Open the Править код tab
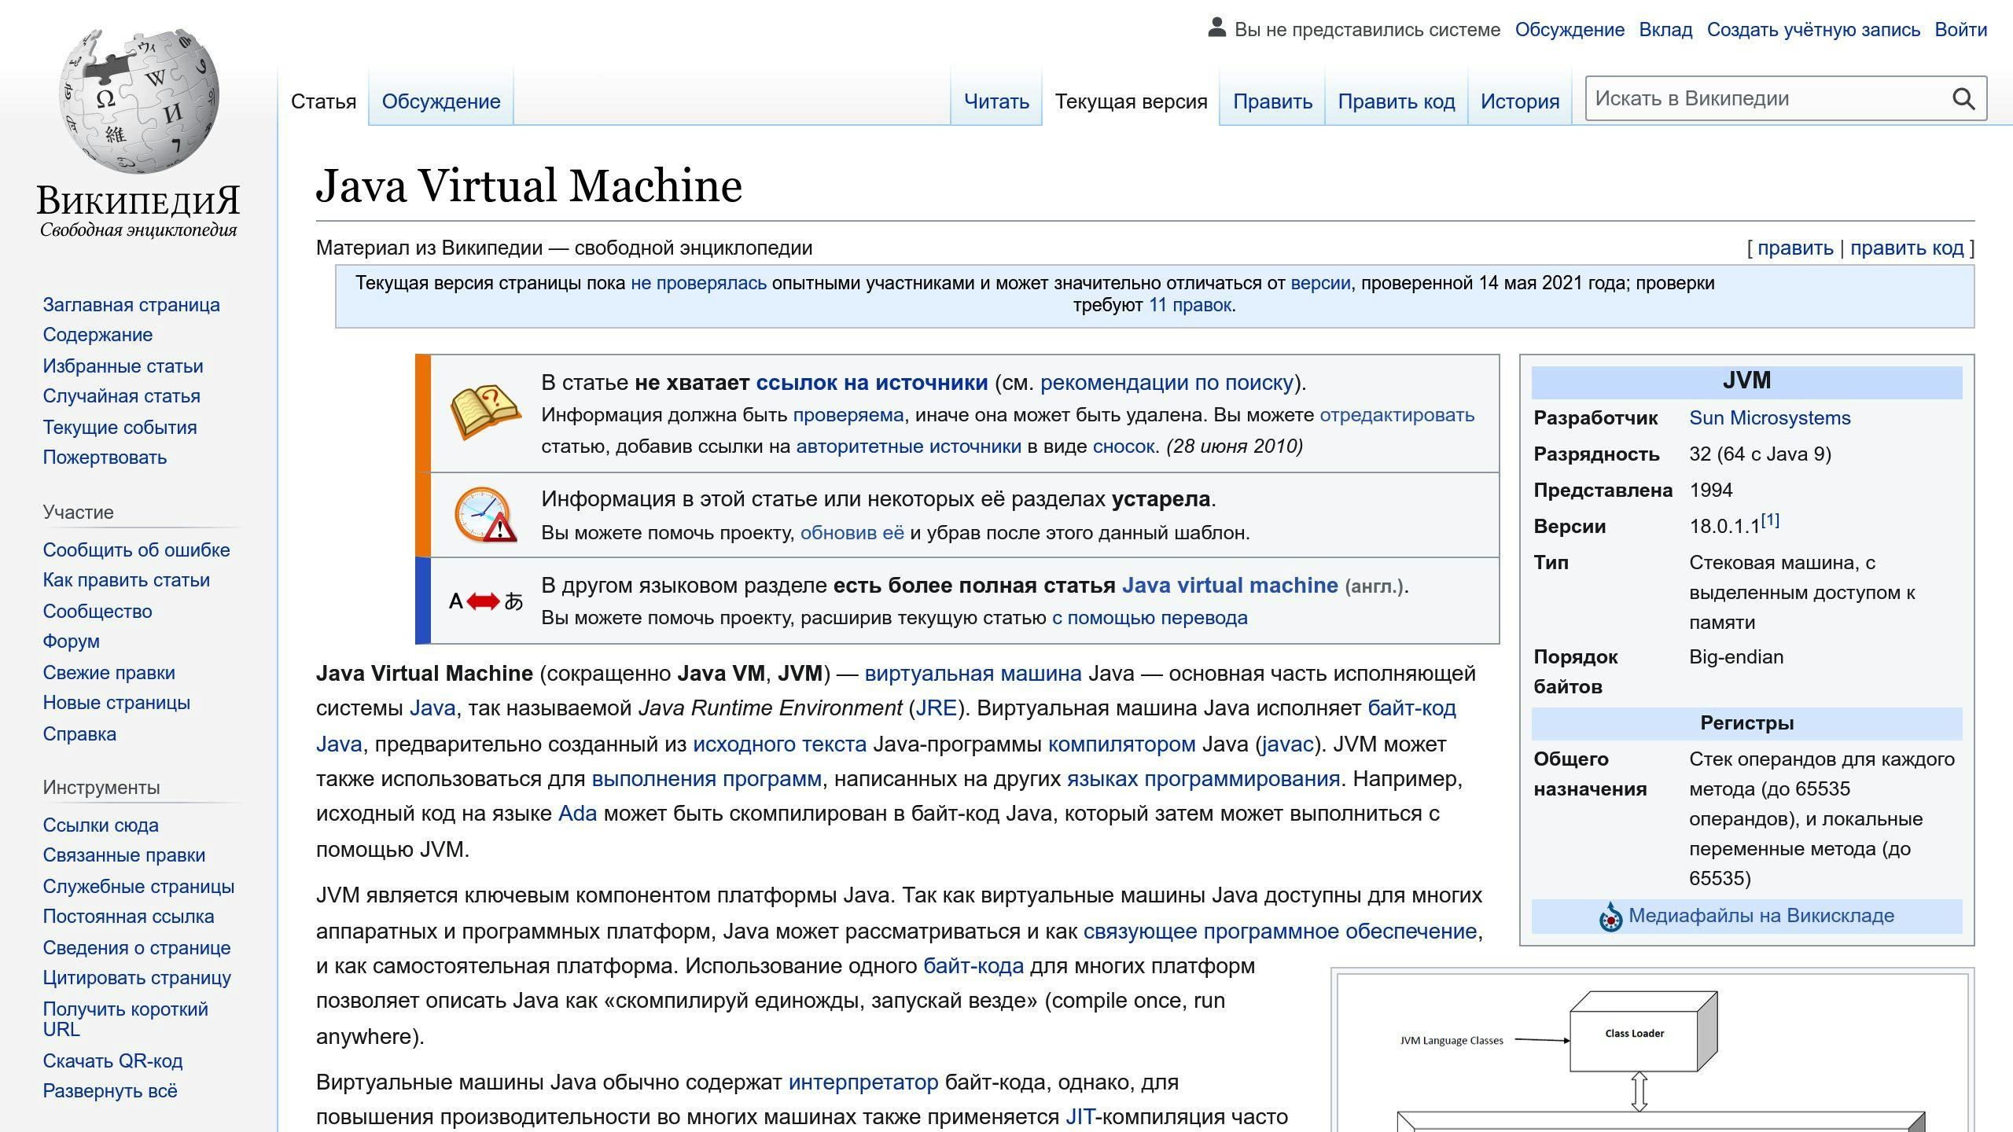 1397,101
